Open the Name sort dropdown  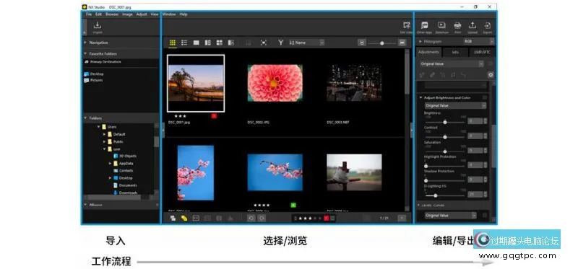click(x=306, y=43)
